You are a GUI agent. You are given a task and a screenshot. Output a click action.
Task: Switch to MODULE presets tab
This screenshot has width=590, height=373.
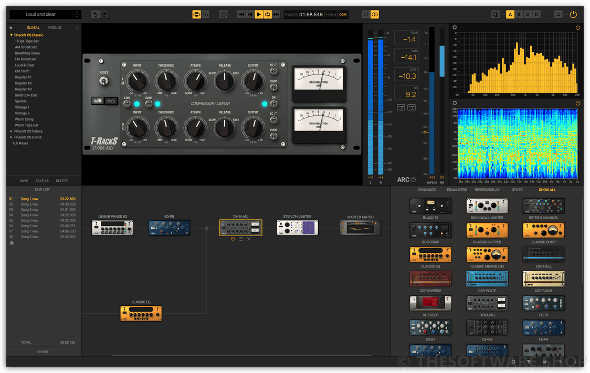click(x=54, y=27)
